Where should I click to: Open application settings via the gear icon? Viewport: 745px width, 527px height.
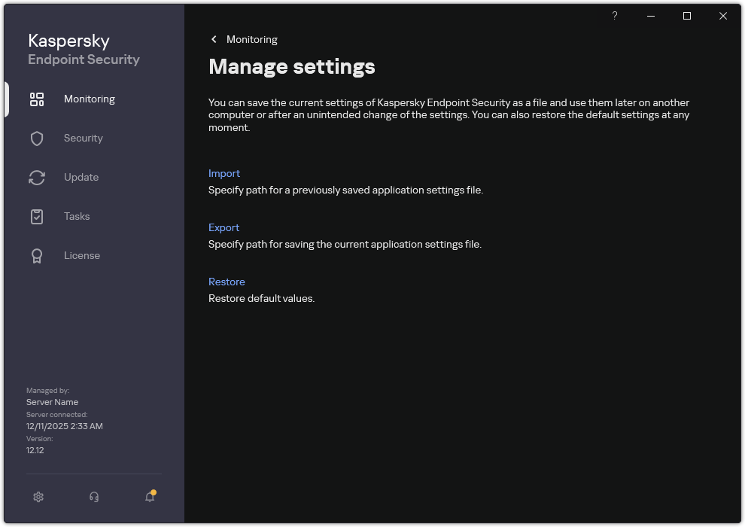coord(38,497)
